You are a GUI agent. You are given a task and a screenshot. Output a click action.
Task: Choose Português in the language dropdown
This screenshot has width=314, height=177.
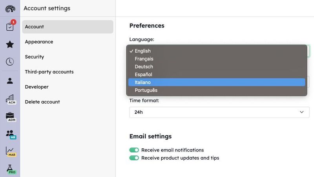217,90
